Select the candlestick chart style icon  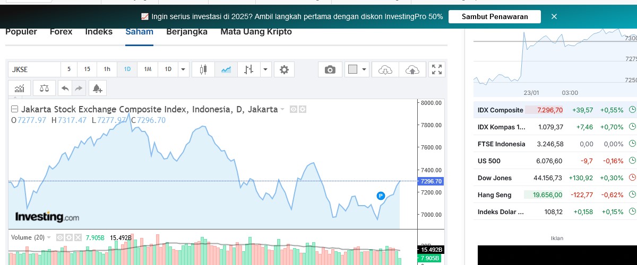pos(203,69)
